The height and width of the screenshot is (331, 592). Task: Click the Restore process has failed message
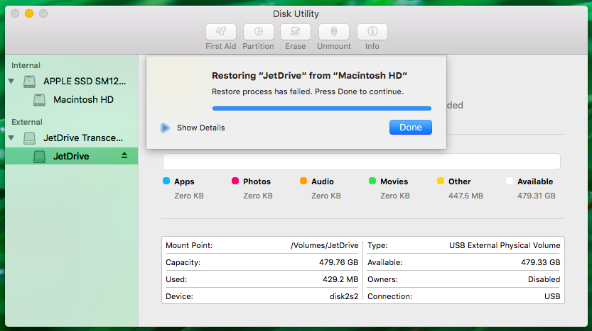308,92
